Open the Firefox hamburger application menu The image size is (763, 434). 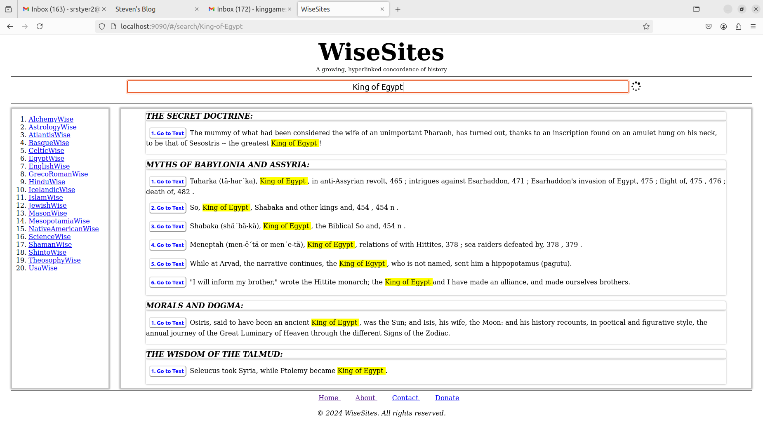click(753, 26)
